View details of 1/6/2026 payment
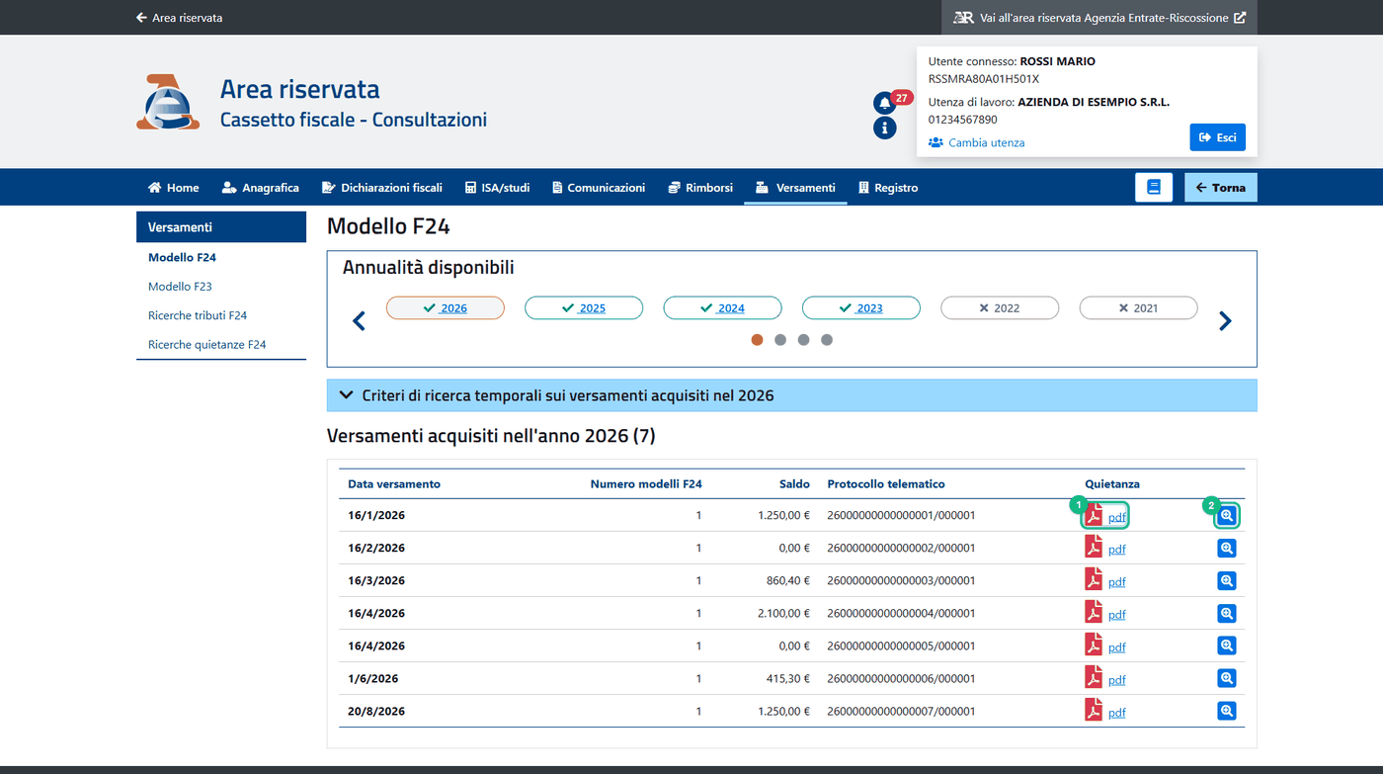The width and height of the screenshot is (1383, 774). tap(1227, 678)
